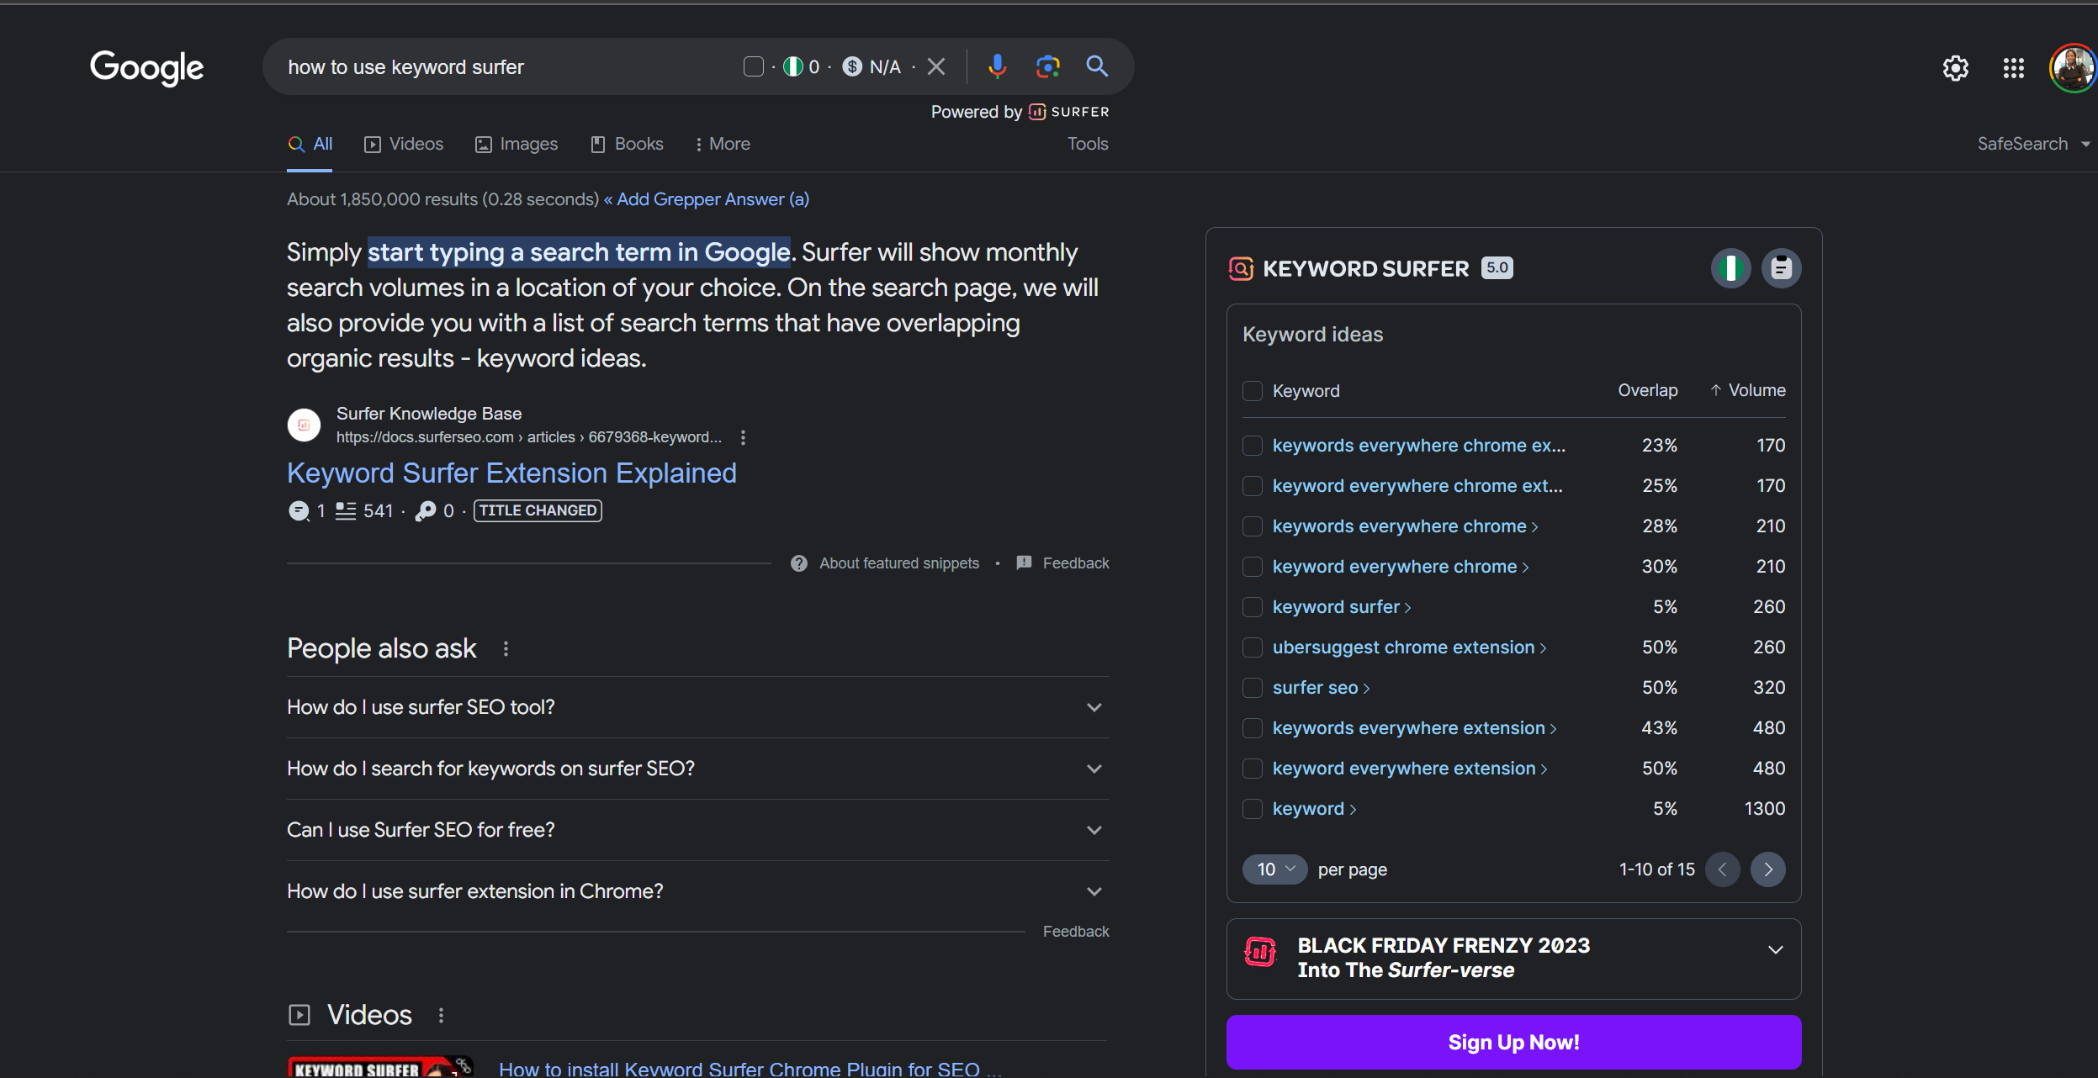Open the Keyword Surfer video thumbnail
This screenshot has width=2098, height=1078.
[380, 1067]
